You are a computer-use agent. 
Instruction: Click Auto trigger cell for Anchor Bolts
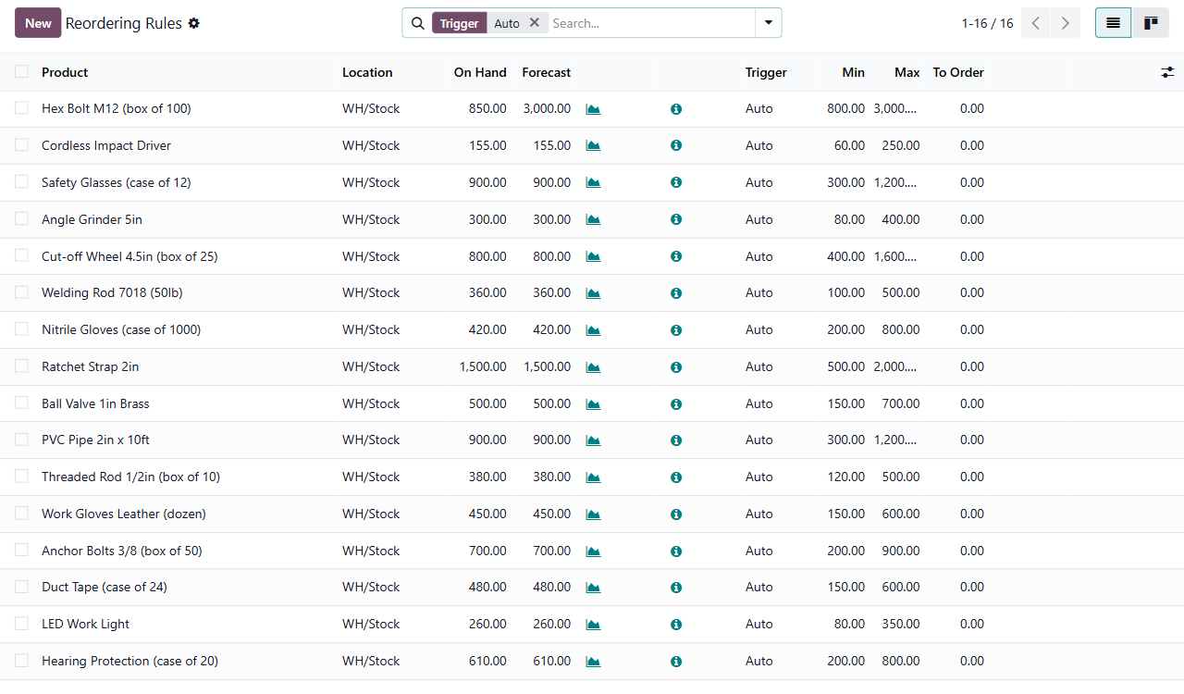(758, 551)
